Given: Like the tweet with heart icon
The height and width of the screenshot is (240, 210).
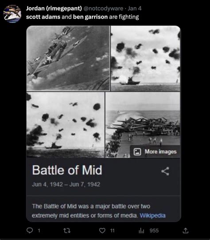Looking at the screenshot, I should coord(102,231).
